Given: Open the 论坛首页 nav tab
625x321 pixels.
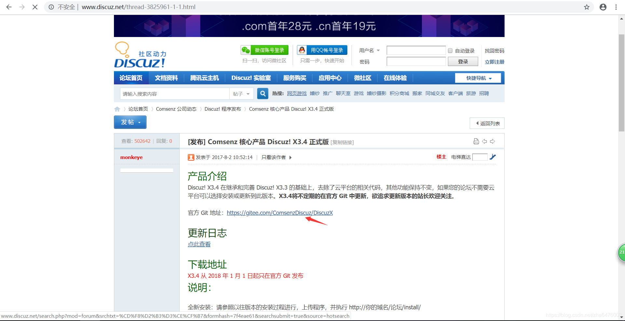Looking at the screenshot, I should pyautogui.click(x=131, y=78).
